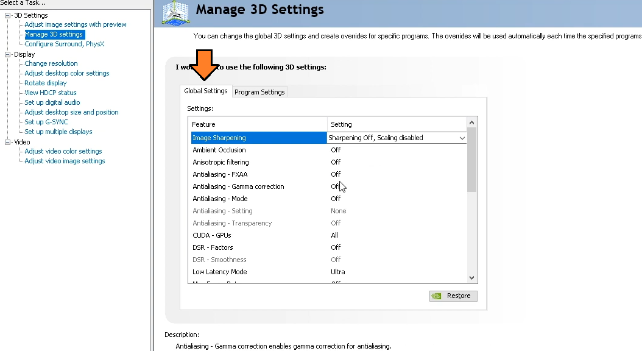The width and height of the screenshot is (642, 351).
Task: Select the DSR - Smoothness row
Action: coord(328,260)
